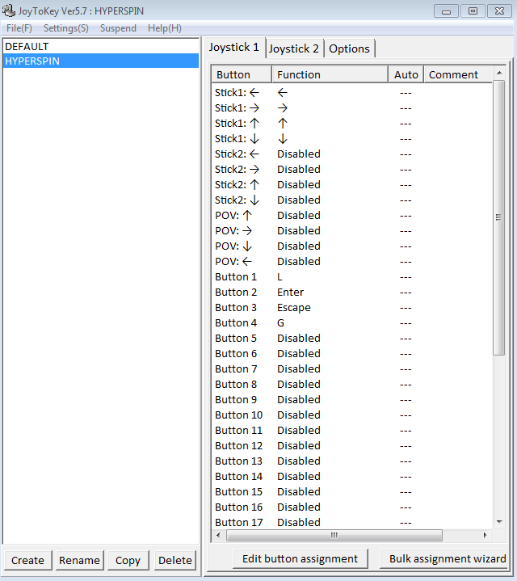
Task: Select the Button 11 row
Action: click(352, 431)
